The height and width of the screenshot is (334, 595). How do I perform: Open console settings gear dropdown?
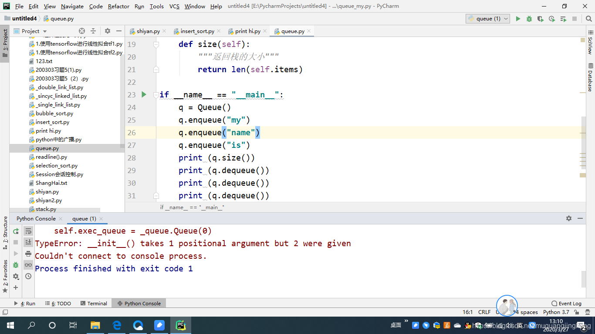pyautogui.click(x=16, y=276)
